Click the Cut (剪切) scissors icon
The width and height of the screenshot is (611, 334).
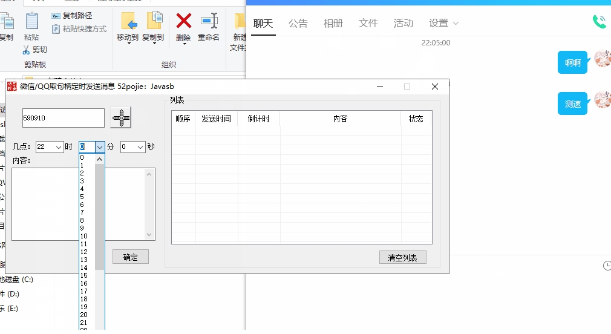pos(27,50)
